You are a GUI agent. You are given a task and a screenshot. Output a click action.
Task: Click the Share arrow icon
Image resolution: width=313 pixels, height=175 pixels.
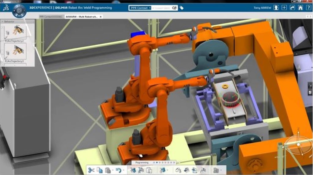tap(293, 8)
